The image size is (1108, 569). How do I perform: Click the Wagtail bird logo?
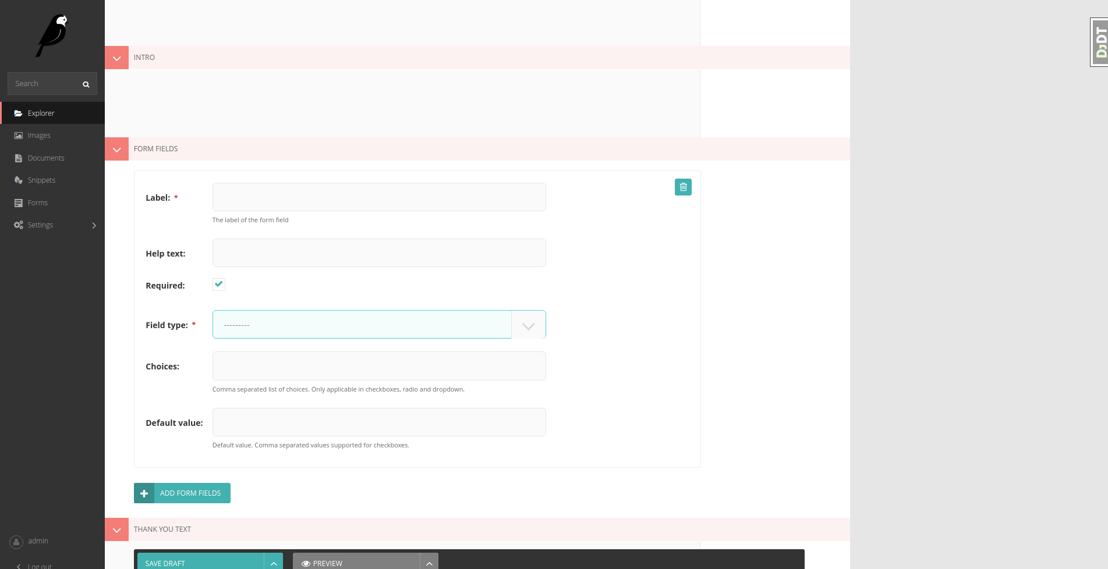coord(52,35)
